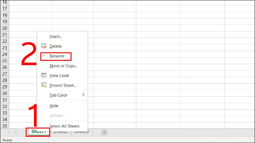Select row 23 header
Image resolution: width=255 pixels, height=143 pixels.
[x=5, y=48]
